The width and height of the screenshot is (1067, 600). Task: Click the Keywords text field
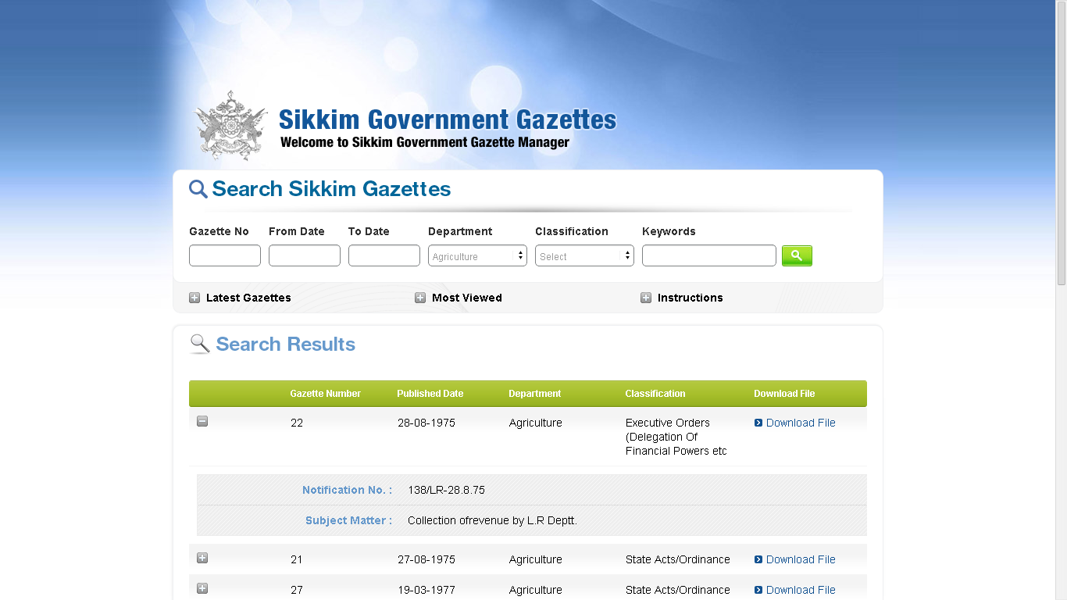[x=709, y=255]
